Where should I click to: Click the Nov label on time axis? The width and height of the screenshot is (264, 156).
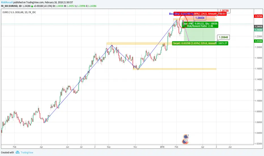[x=135, y=147]
